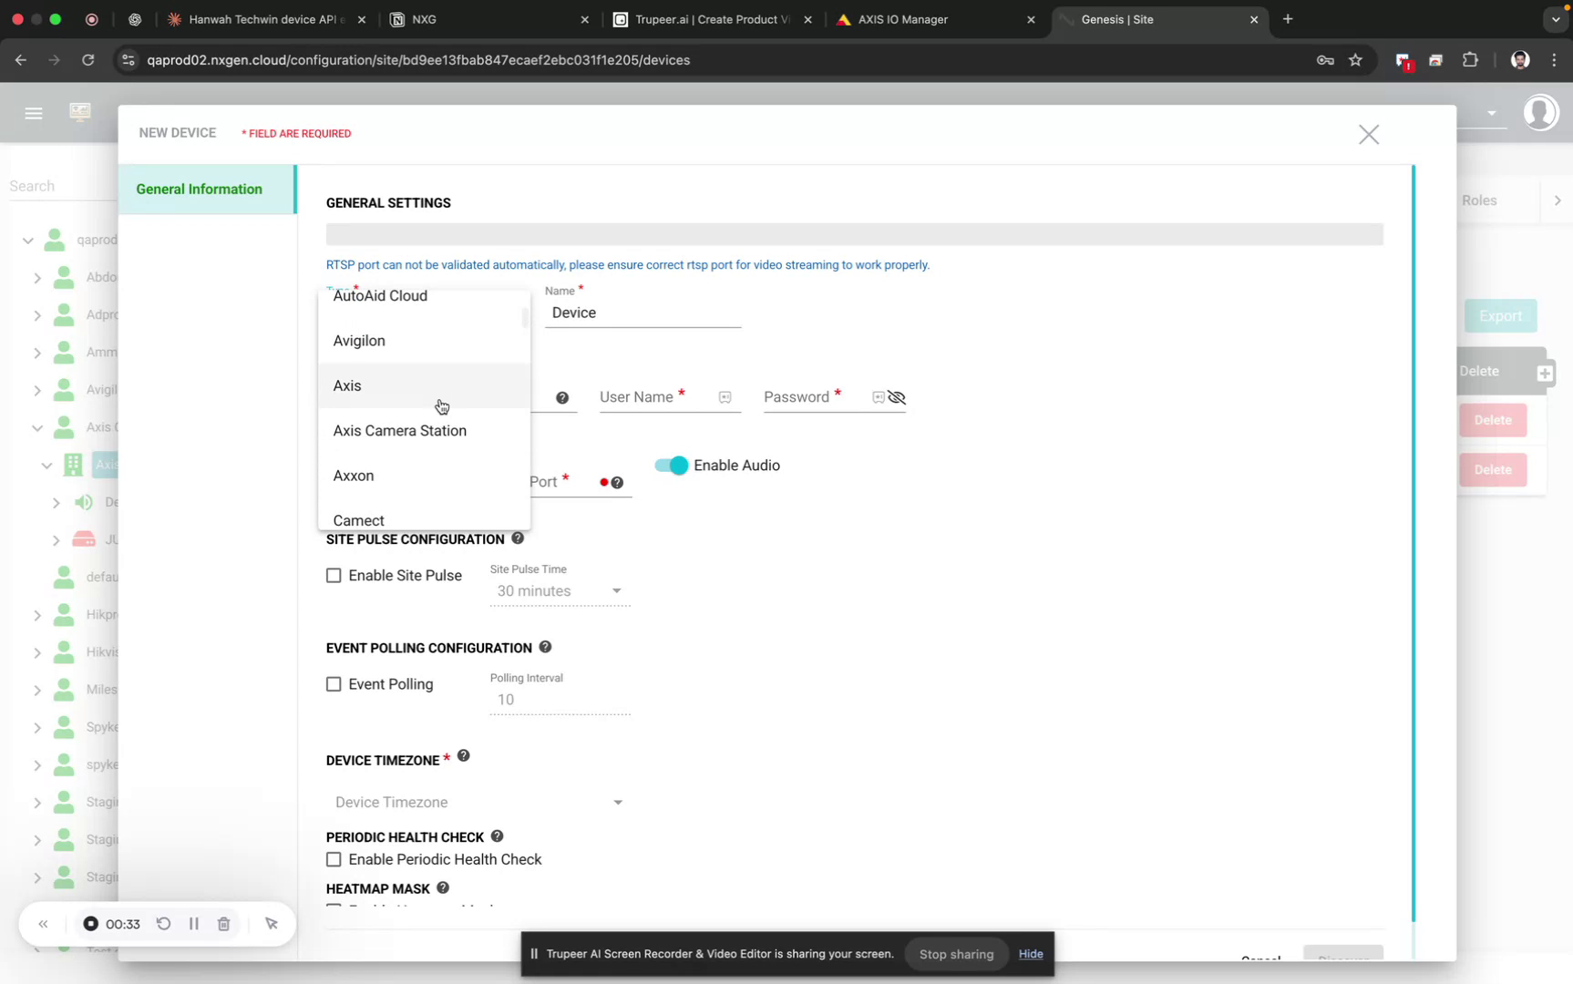Show the password using the eye icon
Viewport: 1573px width, 984px height.
pos(898,397)
